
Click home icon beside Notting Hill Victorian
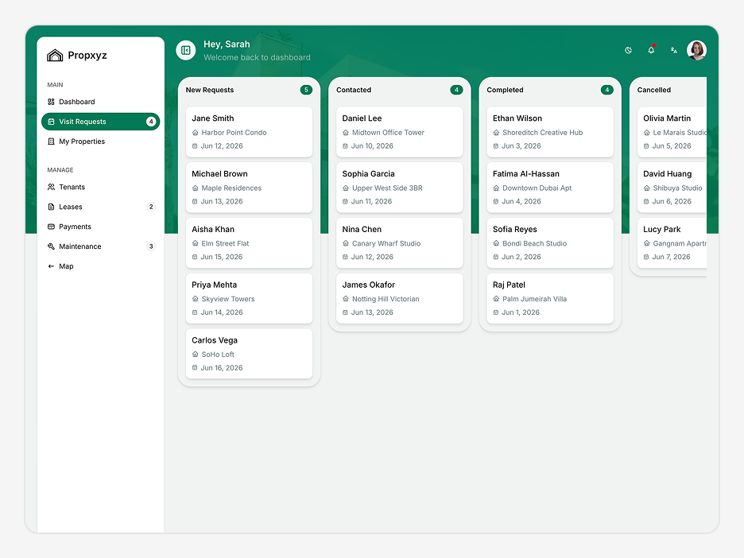coord(346,299)
